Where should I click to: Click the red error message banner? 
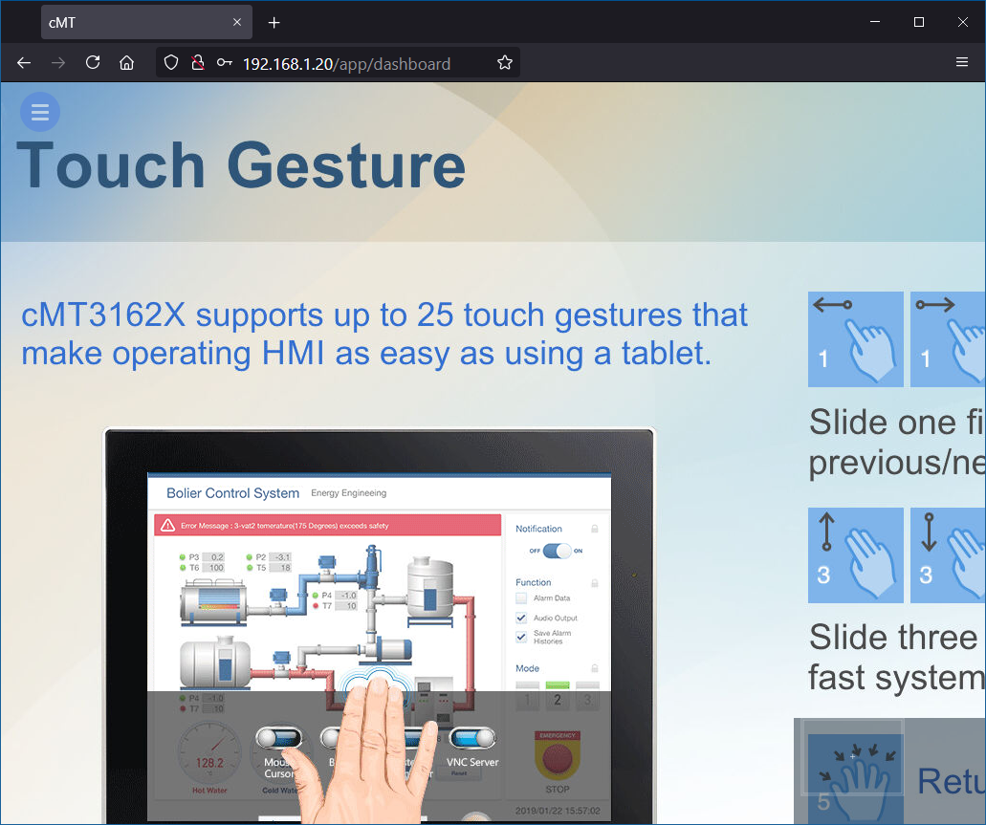[328, 525]
